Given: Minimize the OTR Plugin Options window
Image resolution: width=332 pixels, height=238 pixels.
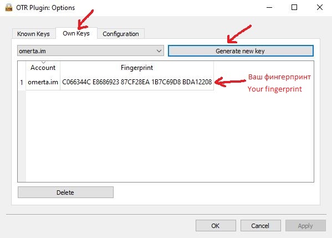Looking at the screenshot, I should [269, 7].
